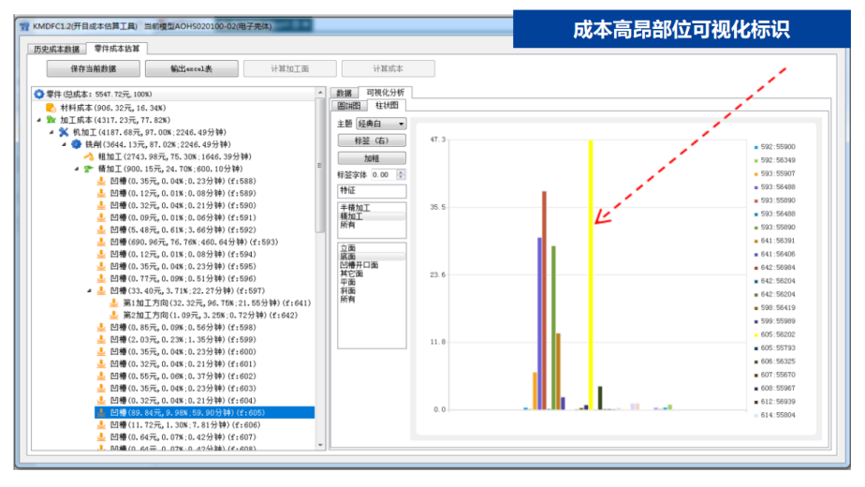Collapse the 加工成本 tree node

tap(38, 120)
